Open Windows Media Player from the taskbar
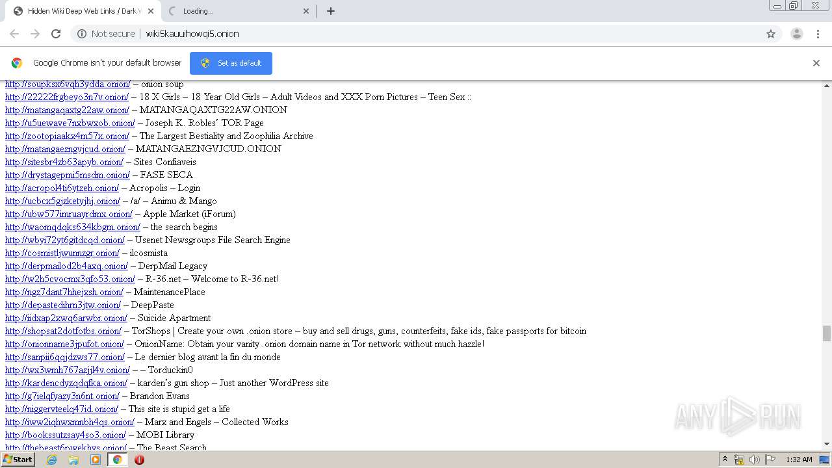 click(x=96, y=460)
